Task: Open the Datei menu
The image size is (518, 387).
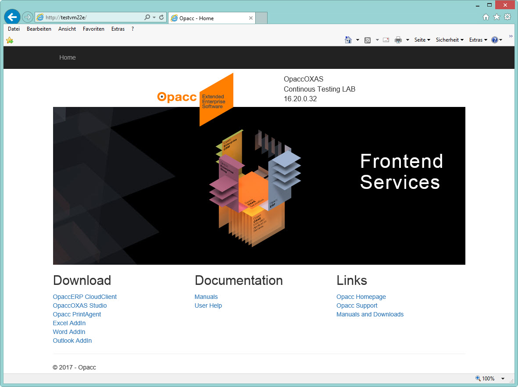Action: coord(14,29)
